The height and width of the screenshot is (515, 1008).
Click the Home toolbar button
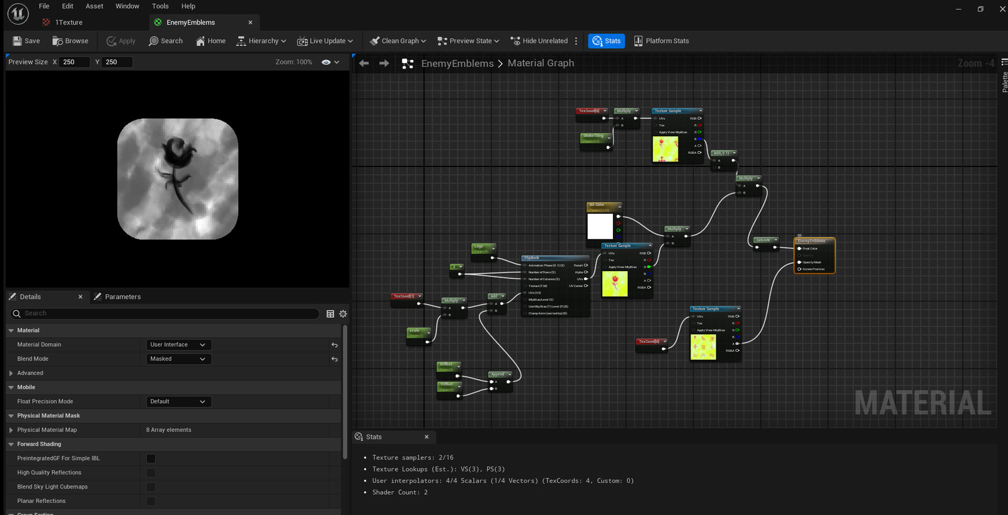tap(210, 41)
